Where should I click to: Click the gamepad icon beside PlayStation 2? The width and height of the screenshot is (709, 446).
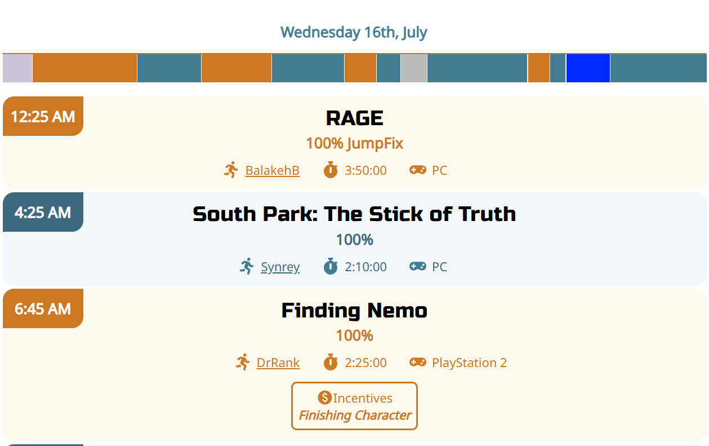click(x=417, y=363)
